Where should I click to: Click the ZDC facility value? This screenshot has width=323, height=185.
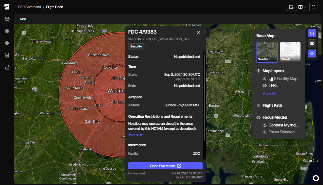[197, 153]
